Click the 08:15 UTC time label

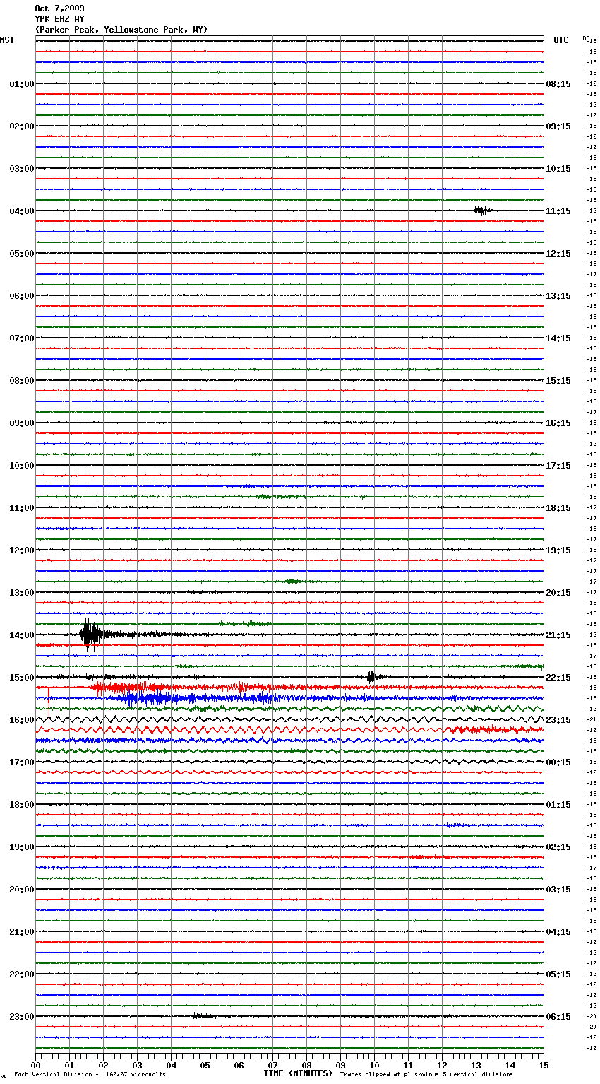(x=558, y=84)
